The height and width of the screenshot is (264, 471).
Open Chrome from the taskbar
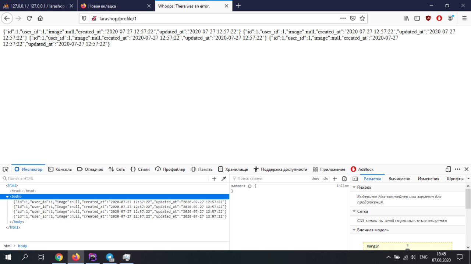click(59, 257)
